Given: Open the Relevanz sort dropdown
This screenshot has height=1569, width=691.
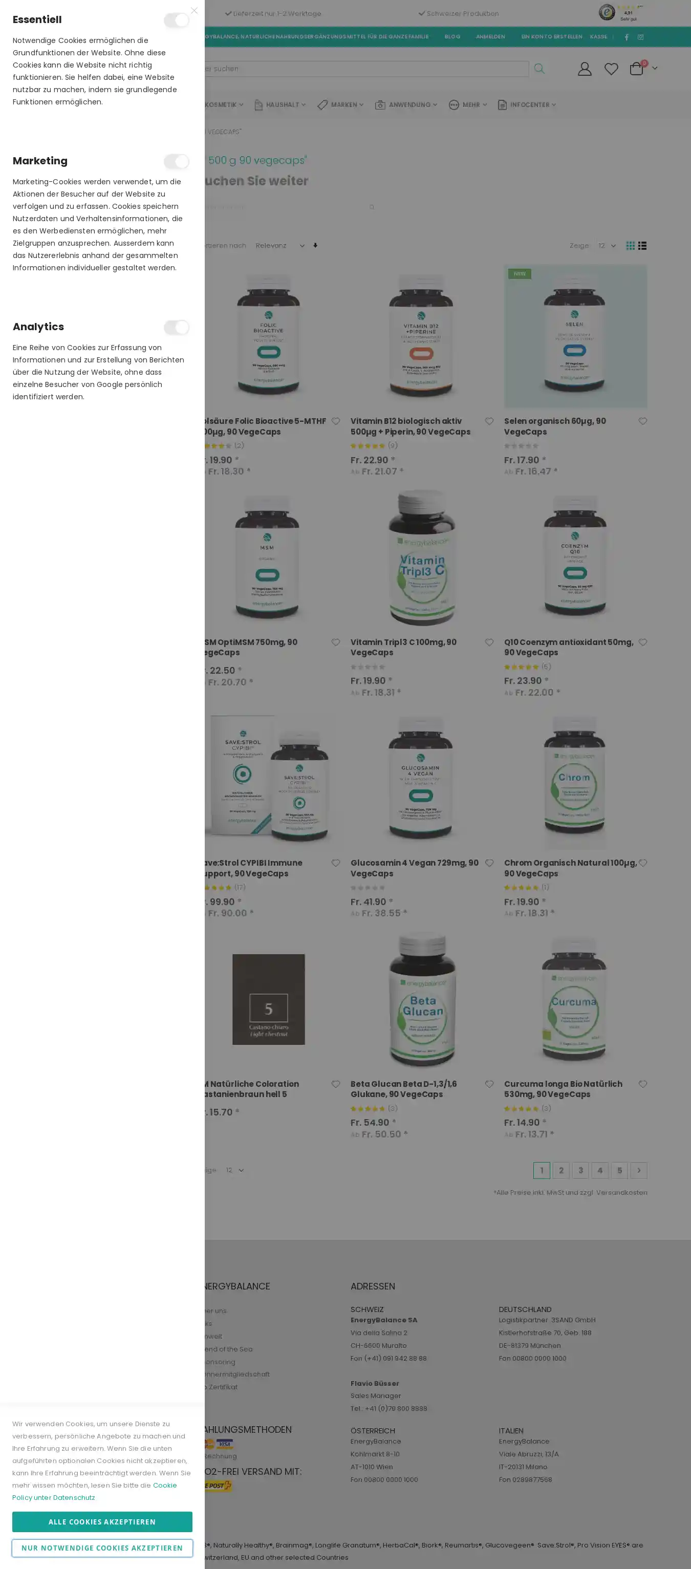Looking at the screenshot, I should coord(280,246).
